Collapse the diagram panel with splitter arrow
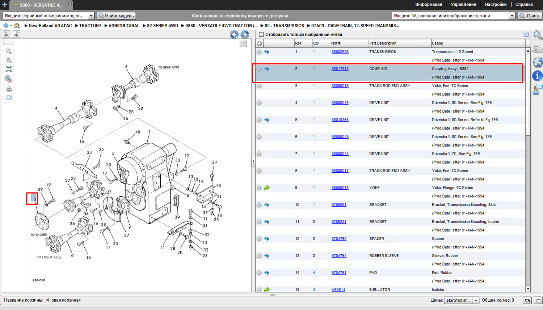The image size is (543, 310). pyautogui.click(x=253, y=161)
